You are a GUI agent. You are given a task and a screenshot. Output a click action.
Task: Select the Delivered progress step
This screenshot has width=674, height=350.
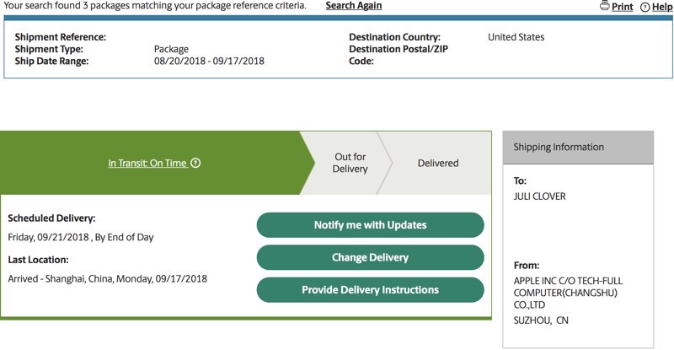point(438,163)
